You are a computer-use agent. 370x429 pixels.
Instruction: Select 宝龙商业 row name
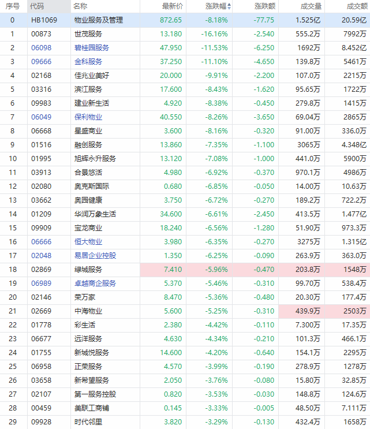[x=88, y=228]
